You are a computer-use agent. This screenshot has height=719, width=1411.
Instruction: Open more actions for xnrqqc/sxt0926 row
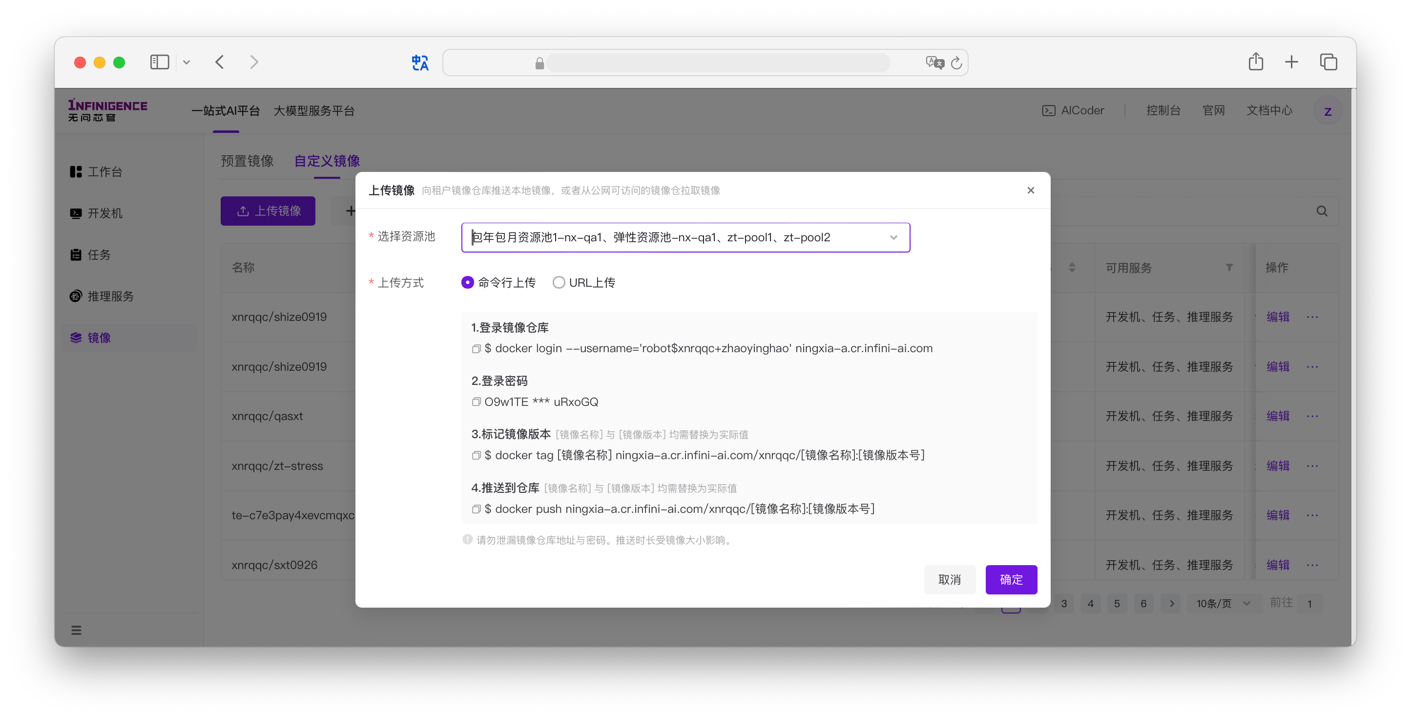(1312, 565)
